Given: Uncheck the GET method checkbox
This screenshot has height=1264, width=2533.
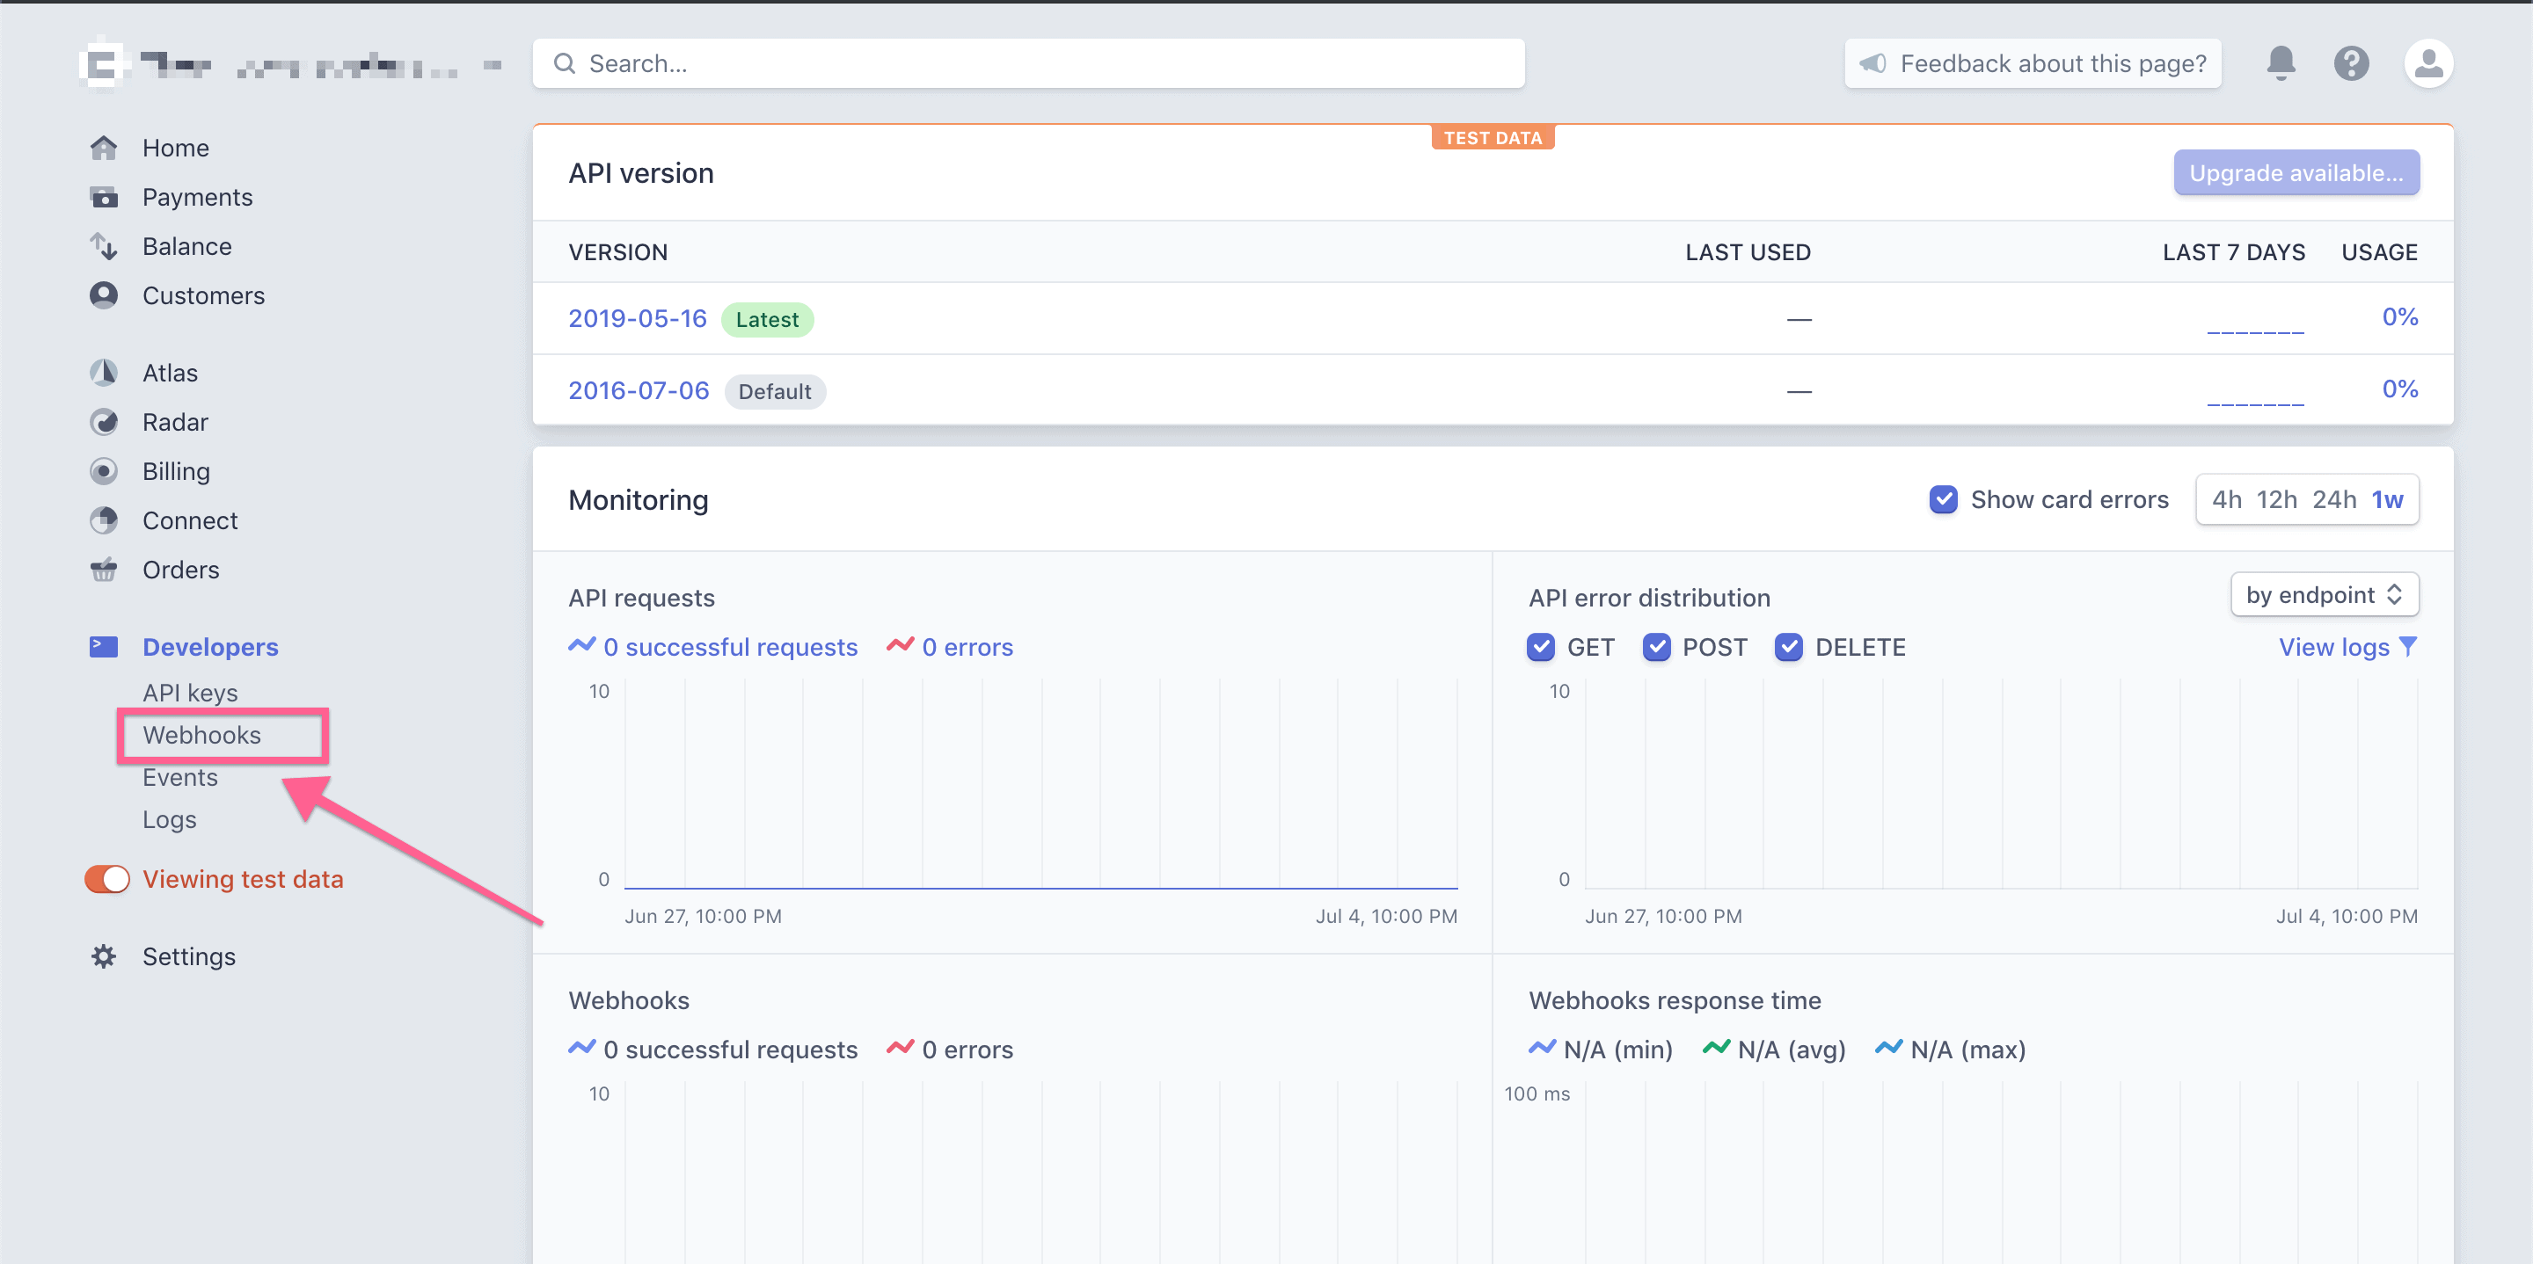Looking at the screenshot, I should 1541,647.
